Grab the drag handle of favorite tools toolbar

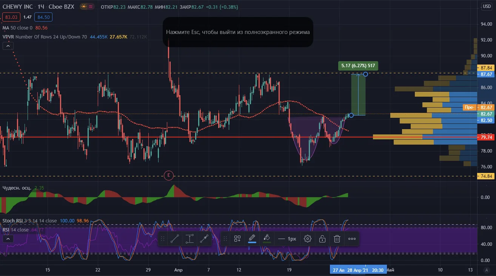[x=163, y=239]
